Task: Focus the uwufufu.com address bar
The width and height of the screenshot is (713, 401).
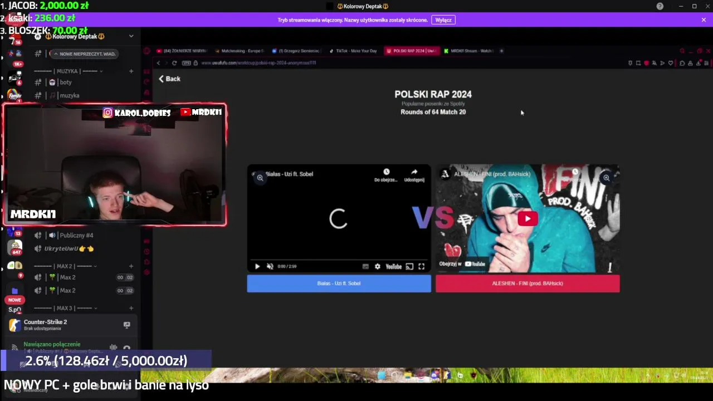Action: (x=258, y=63)
